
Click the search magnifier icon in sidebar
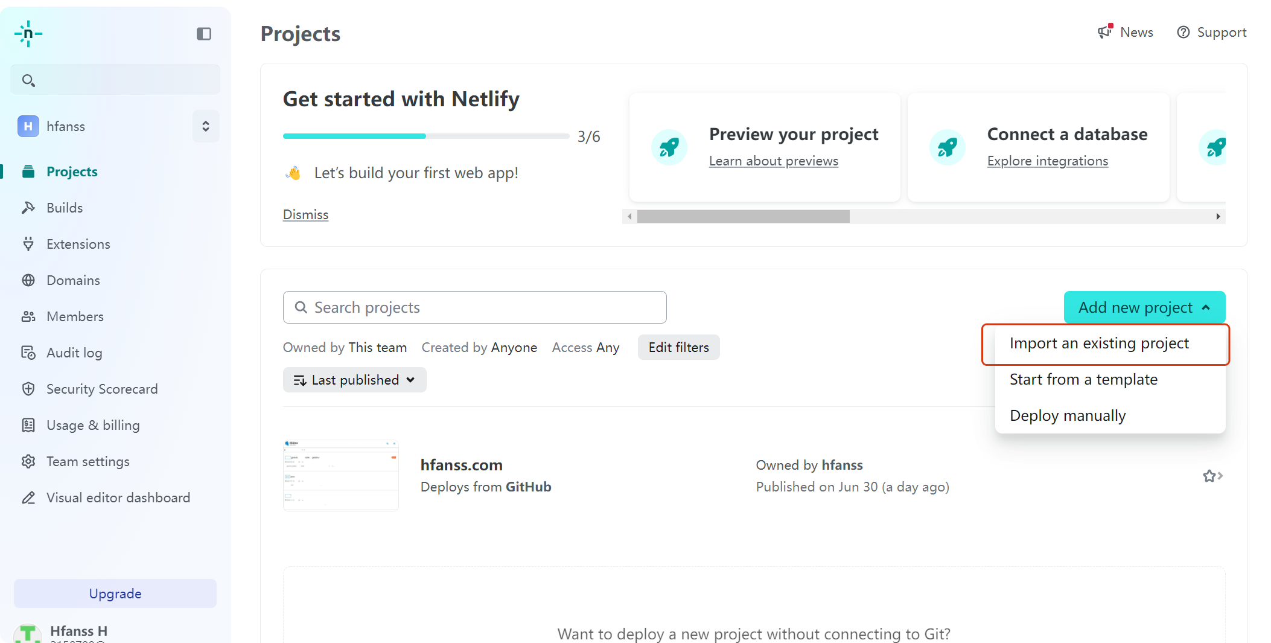[28, 80]
